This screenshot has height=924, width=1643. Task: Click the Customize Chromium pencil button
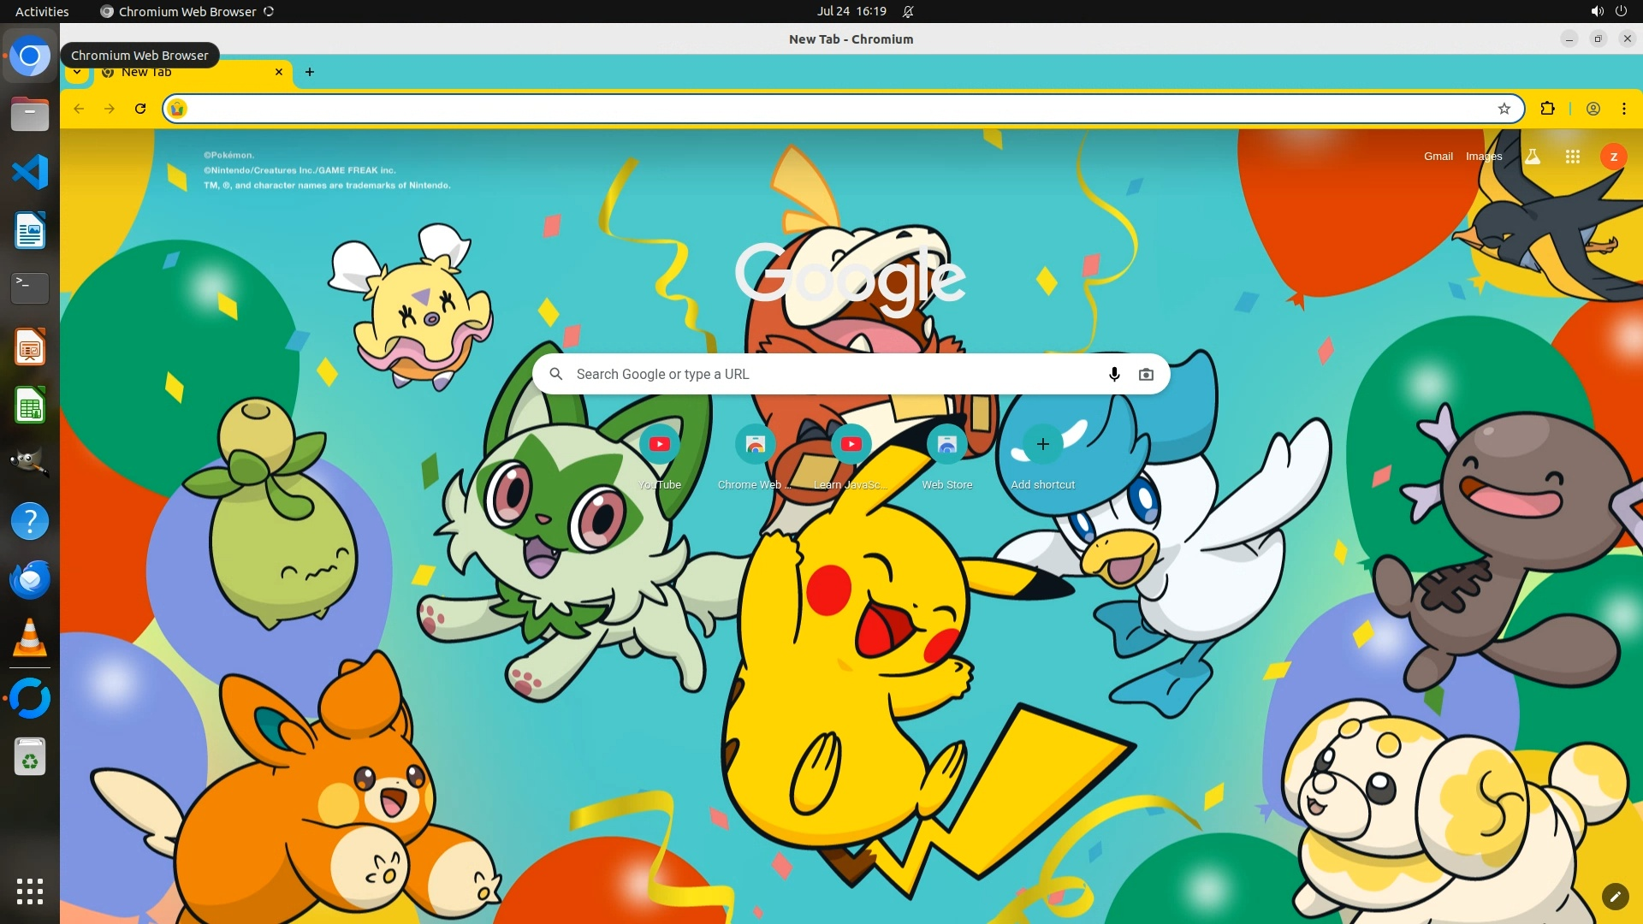coord(1615,896)
